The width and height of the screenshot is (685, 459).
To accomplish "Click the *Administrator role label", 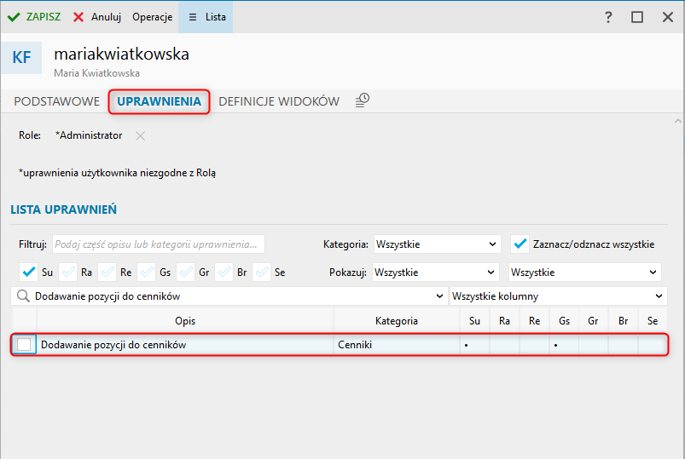I will pos(89,135).
